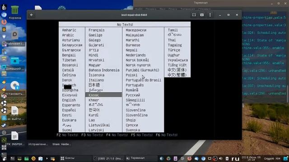The width and height of the screenshot is (289, 162).
Task: Select Italiano language
Action: [96, 80]
